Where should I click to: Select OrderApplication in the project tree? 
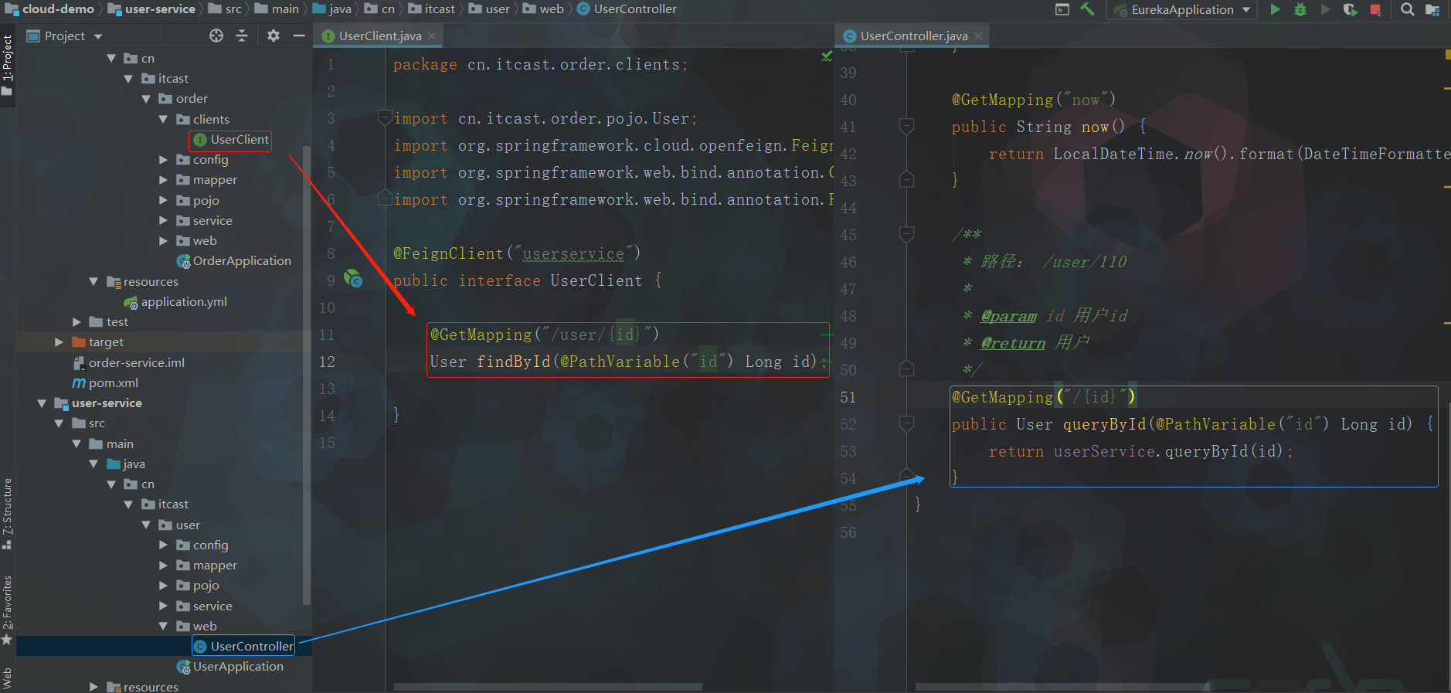point(242,261)
